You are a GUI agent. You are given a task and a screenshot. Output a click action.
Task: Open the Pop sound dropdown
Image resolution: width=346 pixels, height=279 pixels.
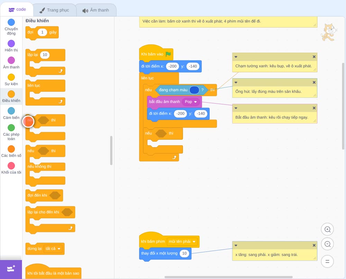(x=191, y=102)
